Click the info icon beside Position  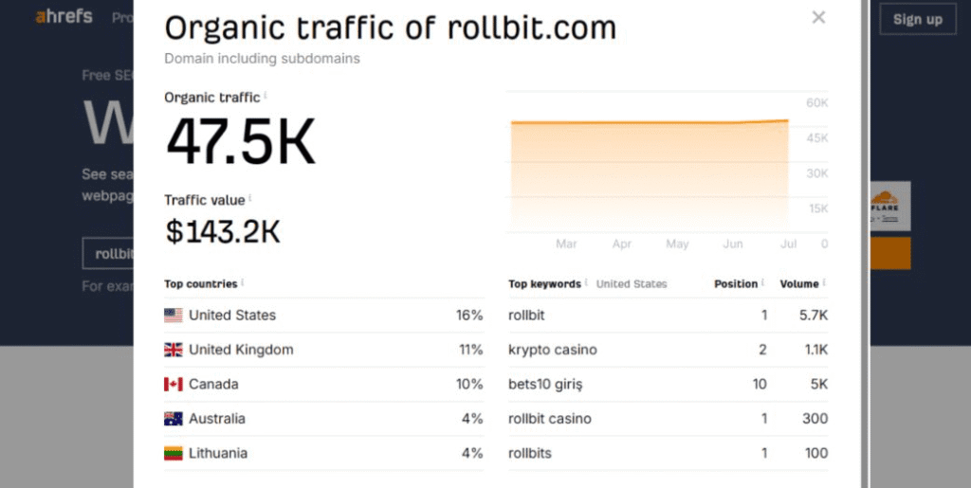[763, 282]
